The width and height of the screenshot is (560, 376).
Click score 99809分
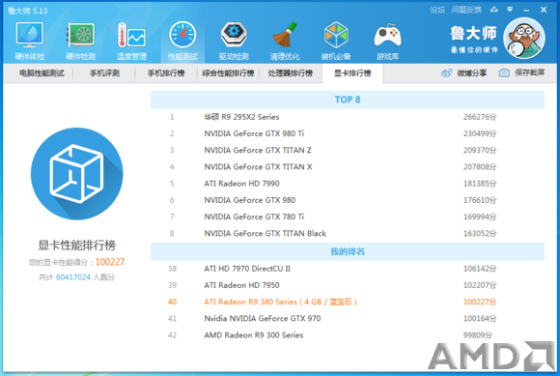point(478,334)
